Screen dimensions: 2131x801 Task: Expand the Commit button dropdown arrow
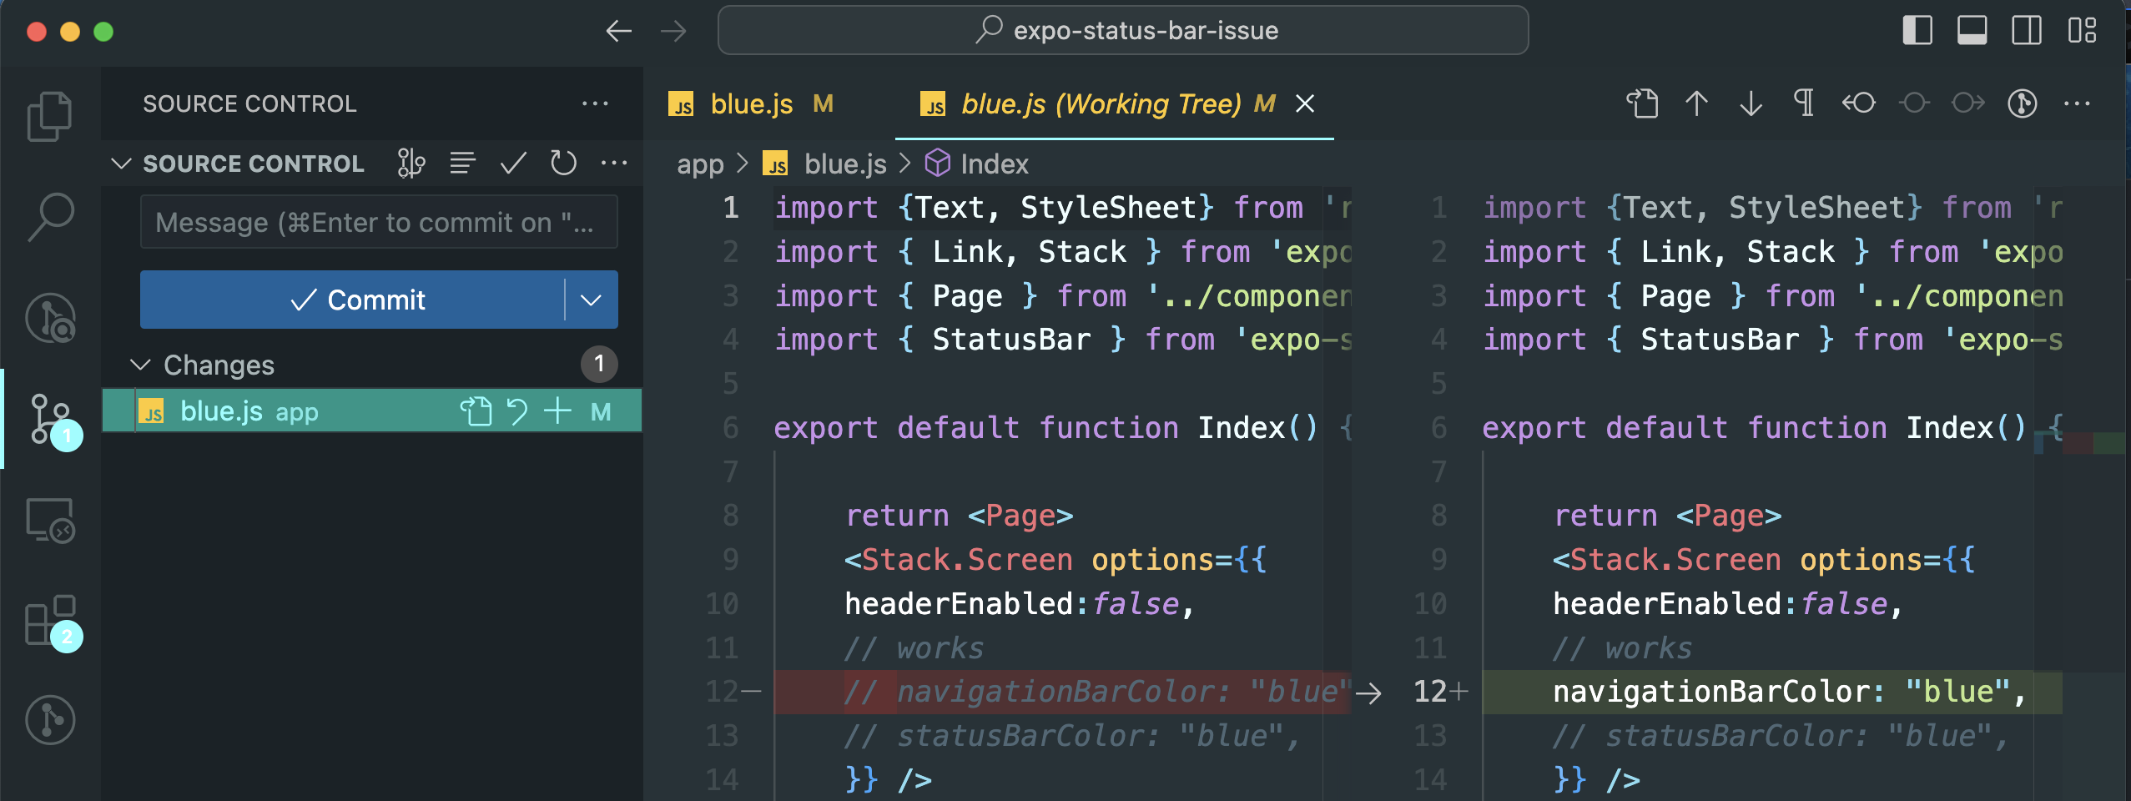[592, 300]
